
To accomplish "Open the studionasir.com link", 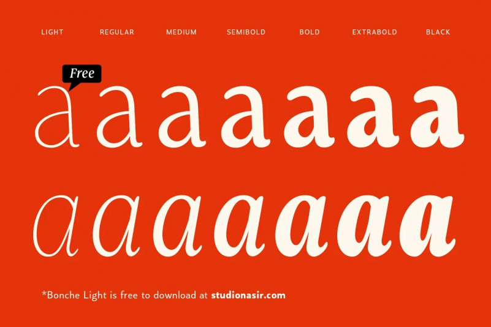I will pyautogui.click(x=248, y=295).
